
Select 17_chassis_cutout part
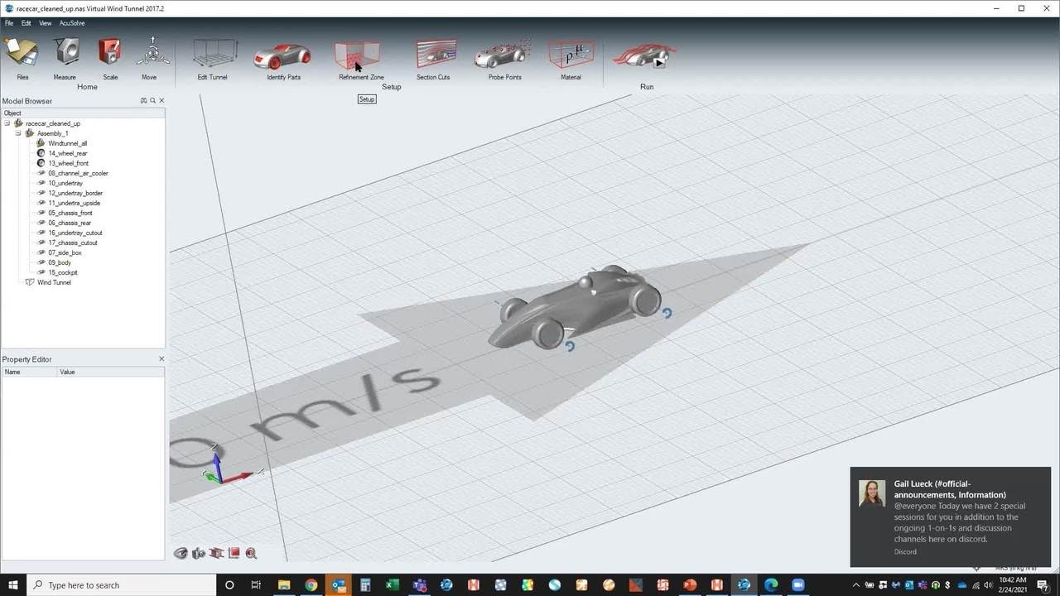click(73, 243)
